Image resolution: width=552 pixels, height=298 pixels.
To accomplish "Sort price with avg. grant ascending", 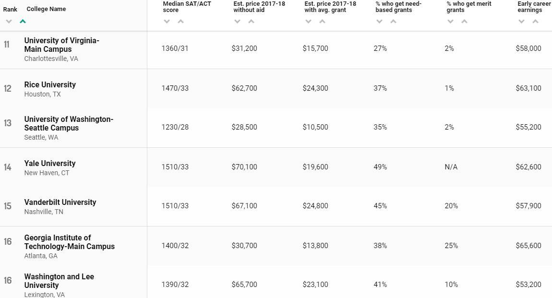I will click(322, 22).
